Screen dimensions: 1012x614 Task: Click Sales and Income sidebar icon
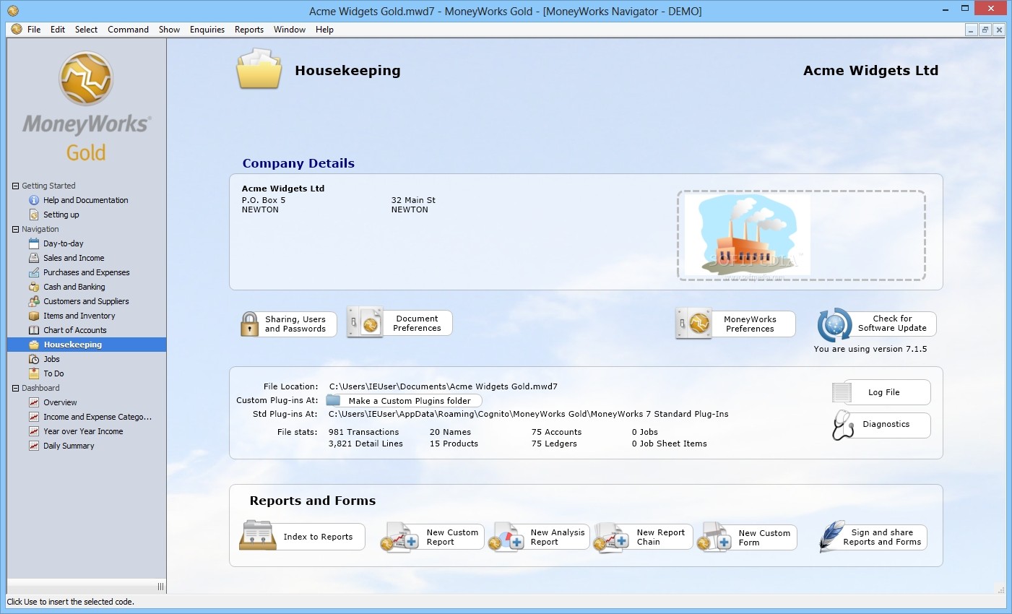pyautogui.click(x=34, y=258)
